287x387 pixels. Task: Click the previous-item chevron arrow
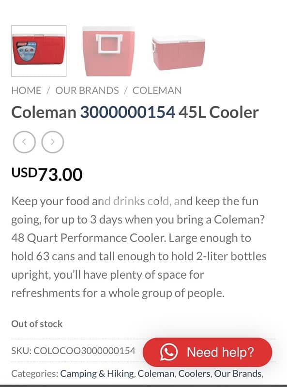click(24, 142)
